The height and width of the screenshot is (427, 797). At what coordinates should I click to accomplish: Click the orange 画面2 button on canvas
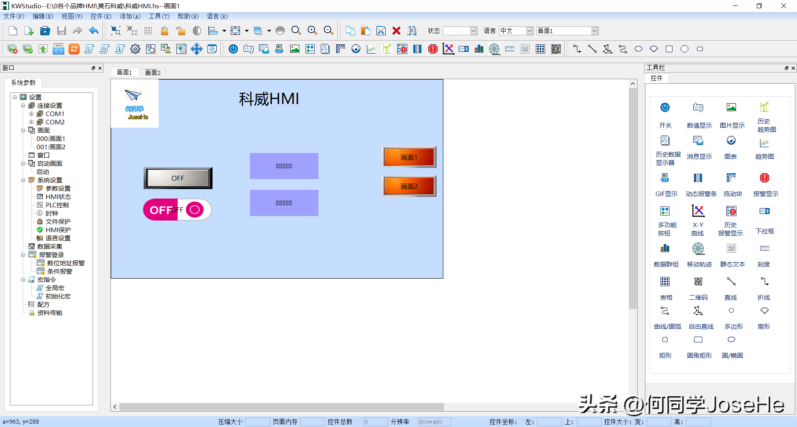409,187
